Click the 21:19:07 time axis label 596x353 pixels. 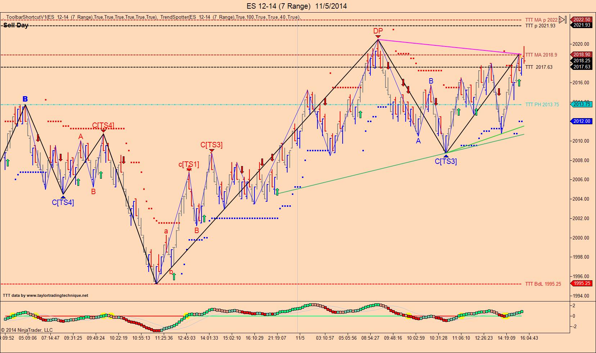[x=277, y=338]
